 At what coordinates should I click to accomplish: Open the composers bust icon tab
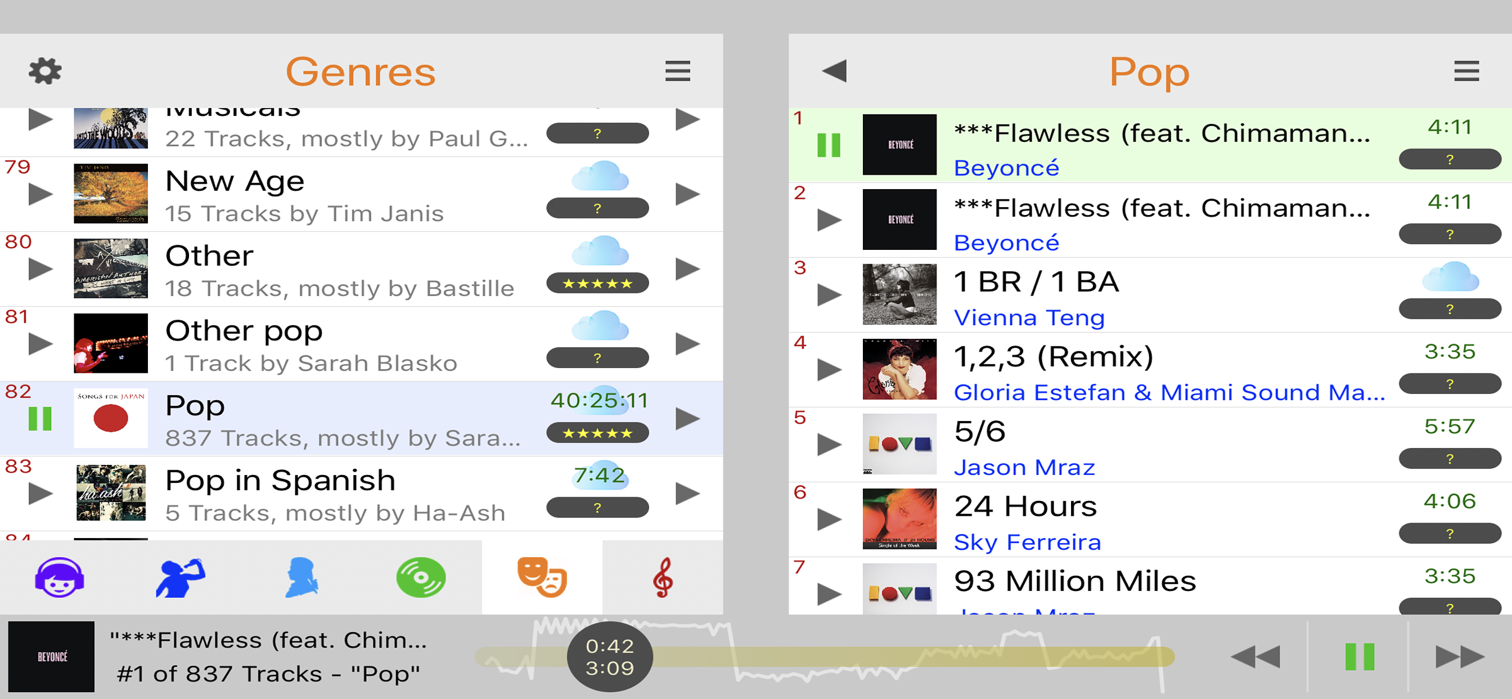click(301, 577)
